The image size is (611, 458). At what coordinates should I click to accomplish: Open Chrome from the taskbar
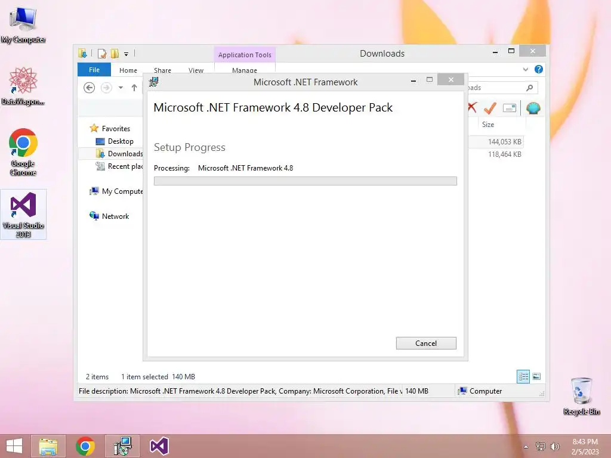(85, 446)
